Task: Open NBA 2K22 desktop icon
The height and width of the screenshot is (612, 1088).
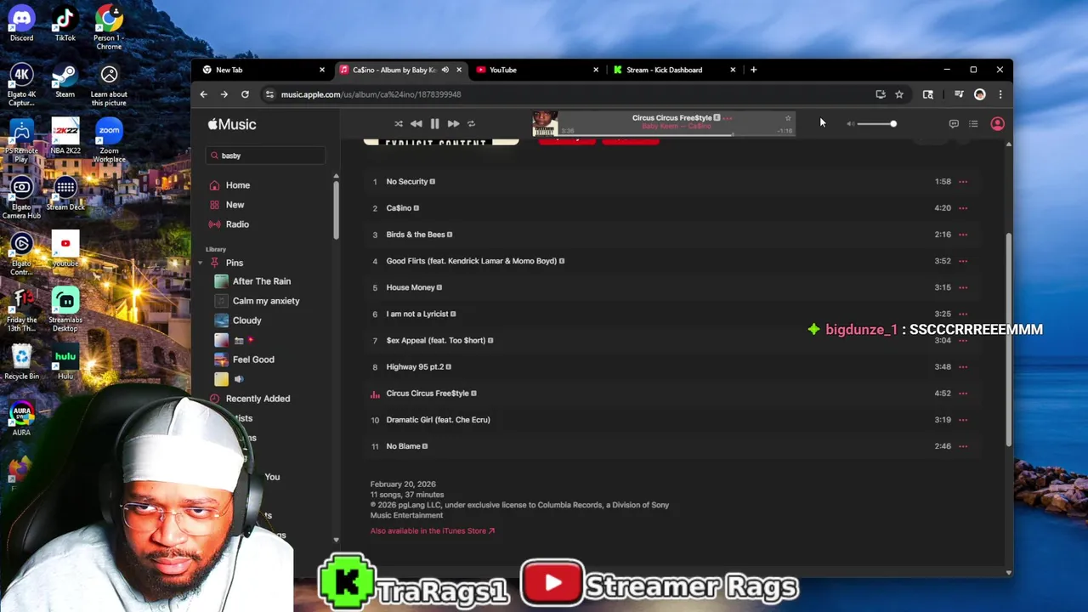Action: pos(65,137)
